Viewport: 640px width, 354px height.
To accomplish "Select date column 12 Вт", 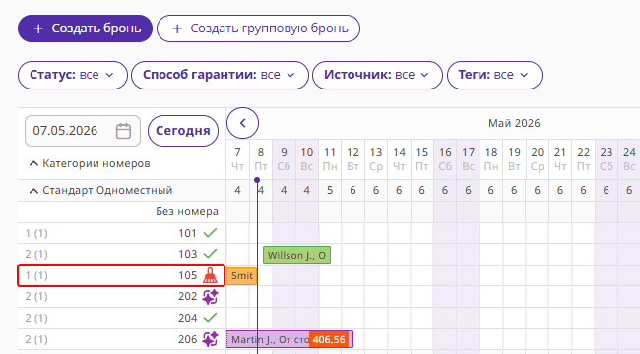I will pos(352,159).
